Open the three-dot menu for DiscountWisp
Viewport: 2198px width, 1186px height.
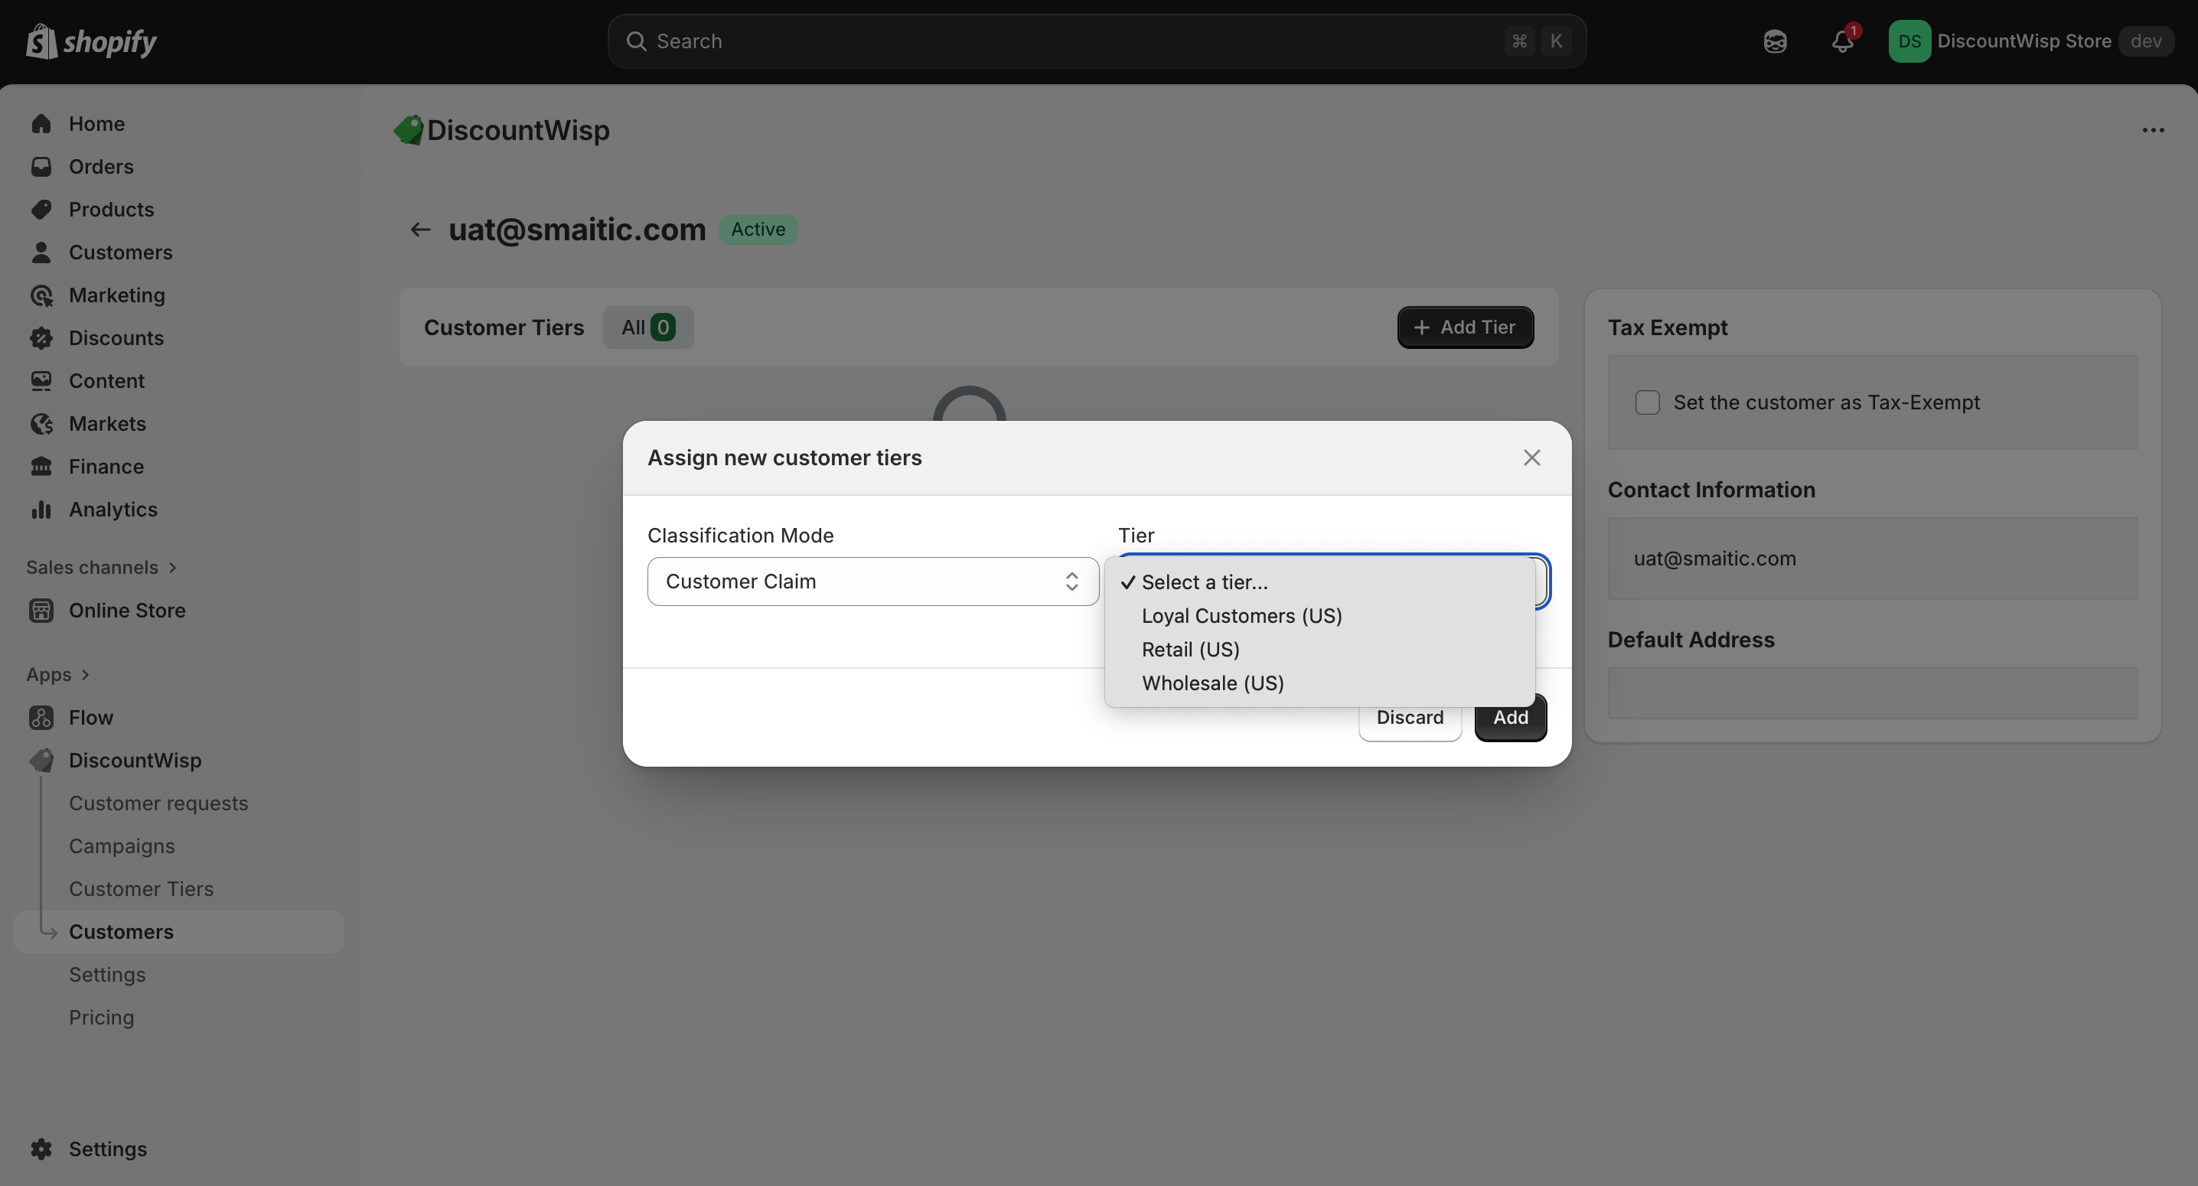point(2153,131)
